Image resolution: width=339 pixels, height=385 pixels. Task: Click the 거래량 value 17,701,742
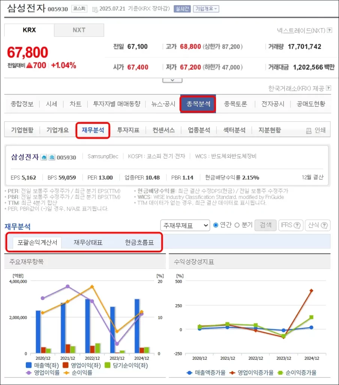tap(304, 47)
